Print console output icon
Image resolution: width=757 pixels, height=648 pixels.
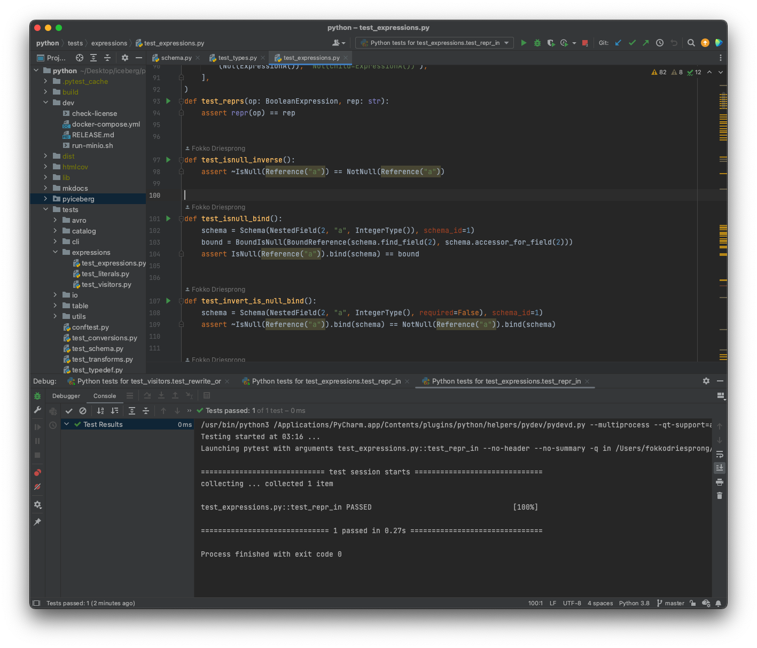(720, 482)
